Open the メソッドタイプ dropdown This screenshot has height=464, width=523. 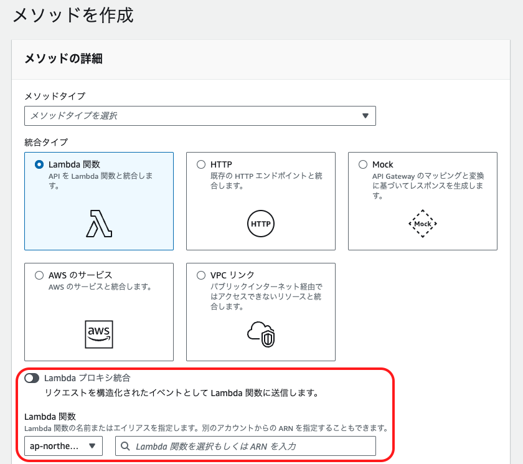point(200,116)
